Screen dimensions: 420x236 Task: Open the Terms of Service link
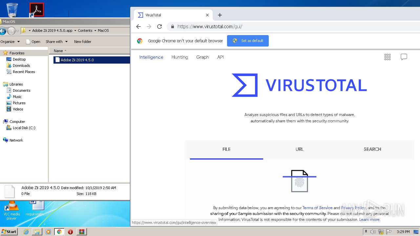[317, 208]
